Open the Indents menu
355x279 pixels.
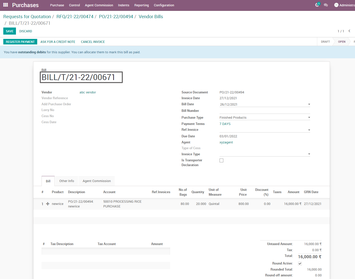[124, 5]
